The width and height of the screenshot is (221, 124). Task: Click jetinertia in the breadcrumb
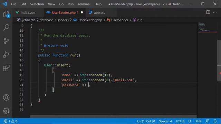pyautogui.click(x=29, y=20)
